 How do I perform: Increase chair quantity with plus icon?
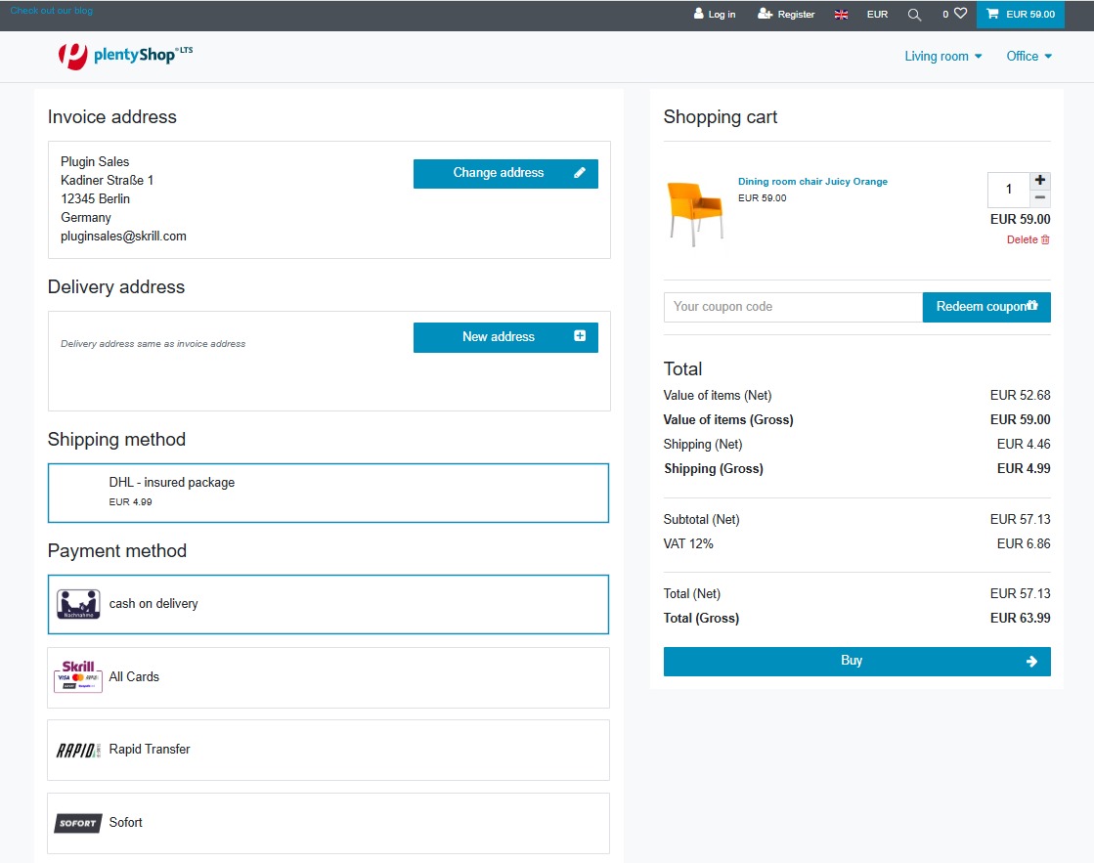click(1040, 181)
